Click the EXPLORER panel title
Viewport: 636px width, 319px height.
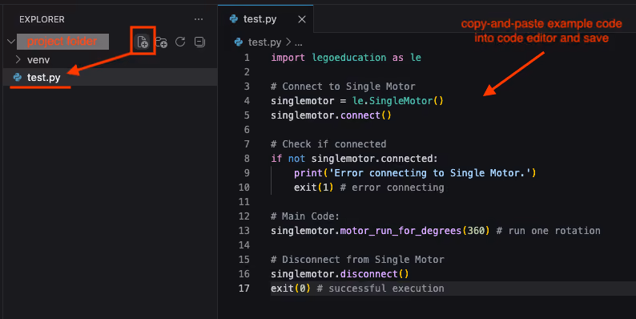point(42,19)
